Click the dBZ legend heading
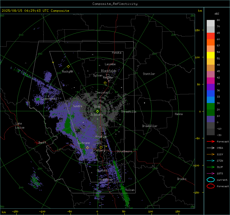Viewport: 230px width, 215px height. 217,14
